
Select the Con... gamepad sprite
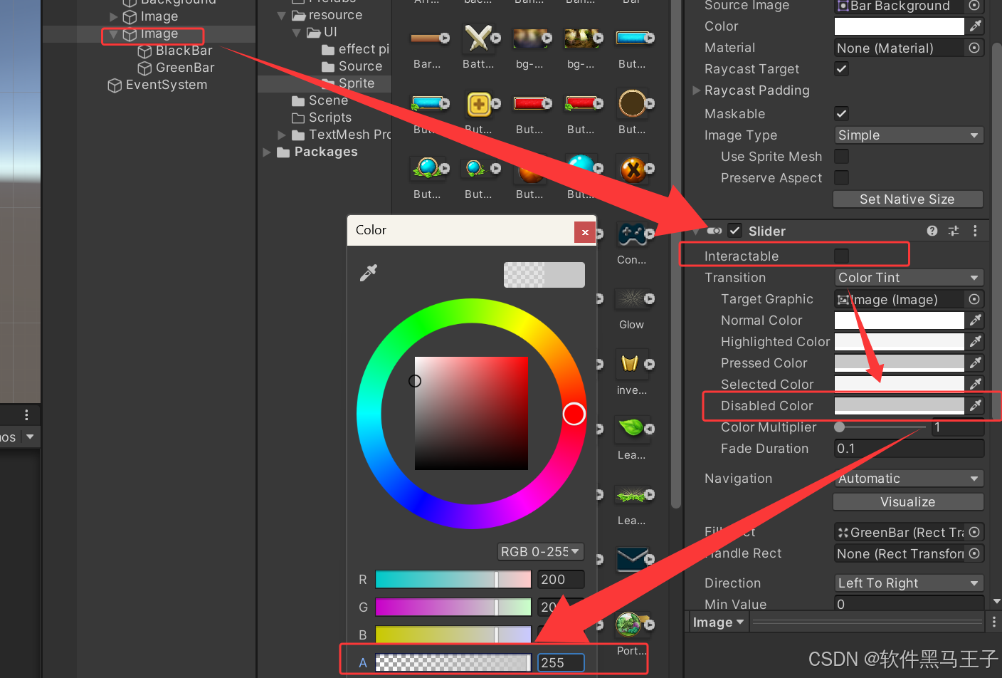pos(632,235)
